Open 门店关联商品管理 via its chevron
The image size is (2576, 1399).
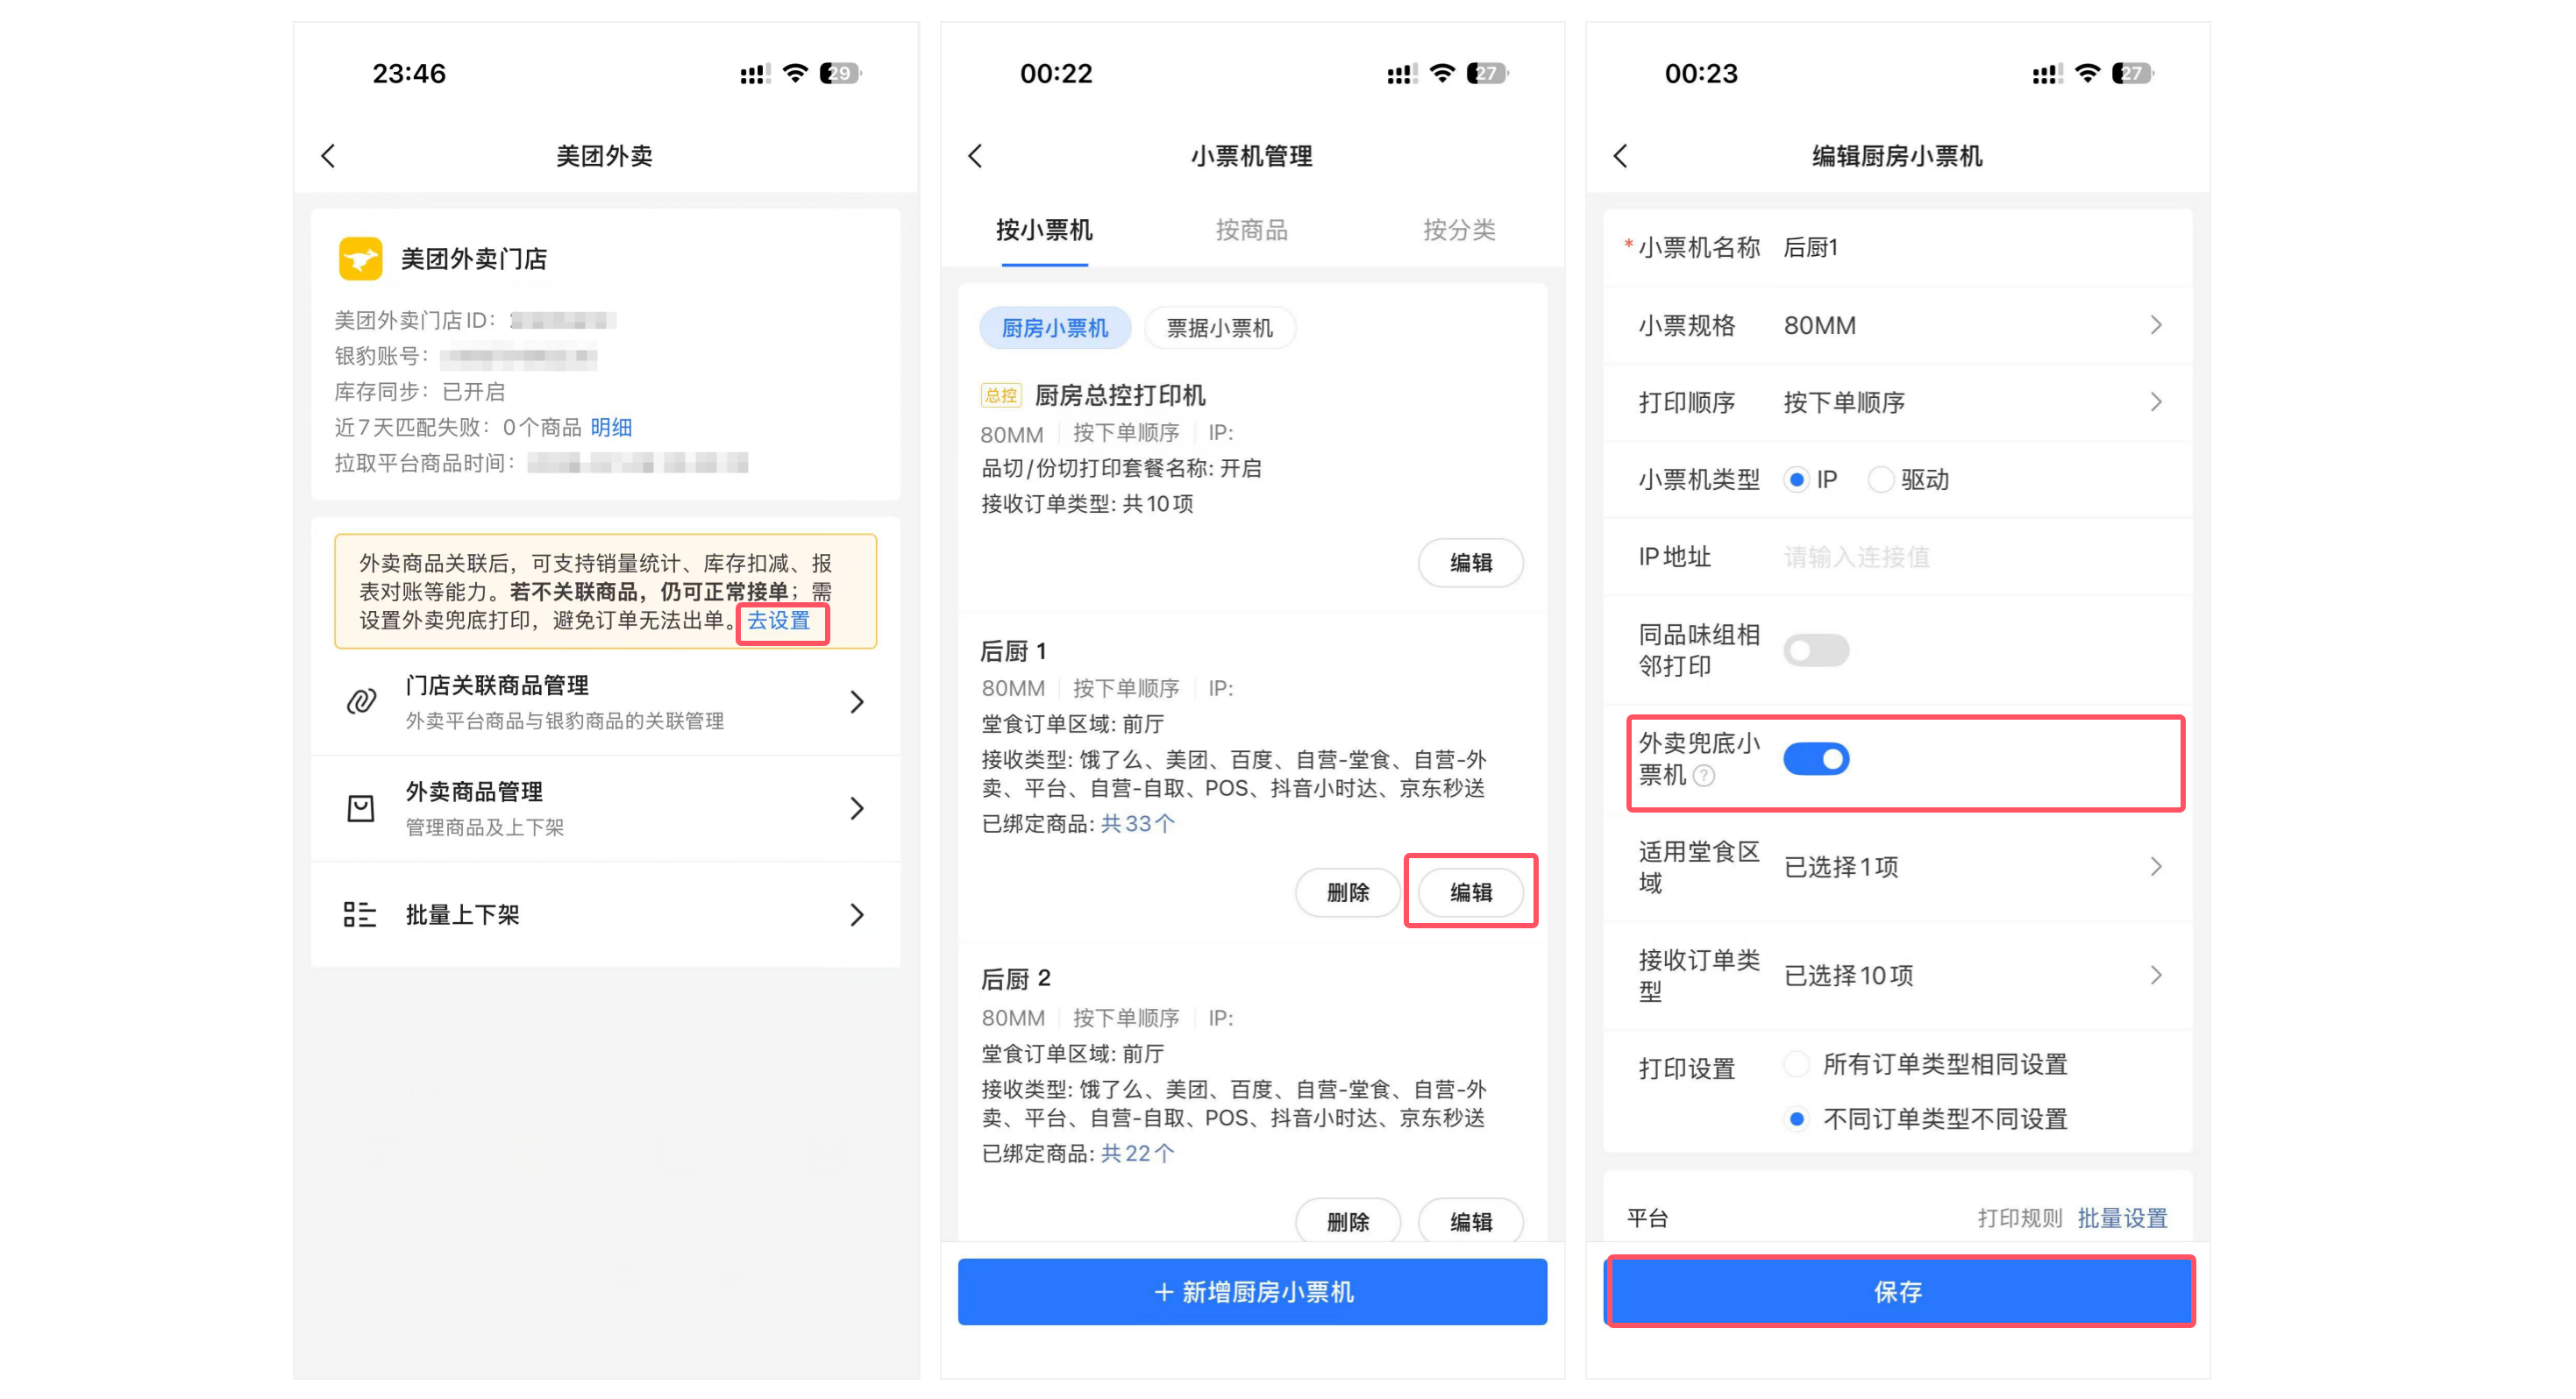pos(857,702)
